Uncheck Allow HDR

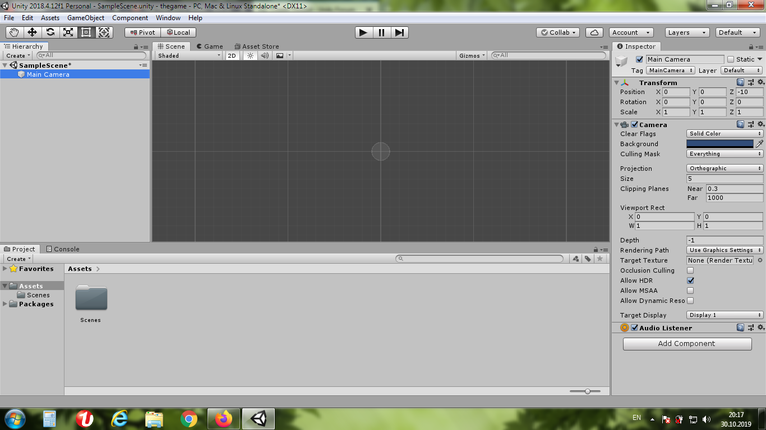point(690,281)
